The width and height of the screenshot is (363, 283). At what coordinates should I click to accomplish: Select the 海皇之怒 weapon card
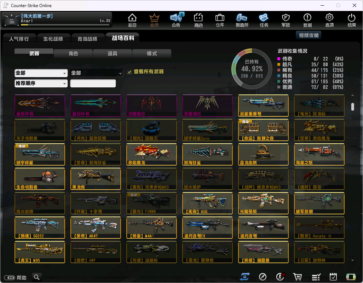coord(319,154)
